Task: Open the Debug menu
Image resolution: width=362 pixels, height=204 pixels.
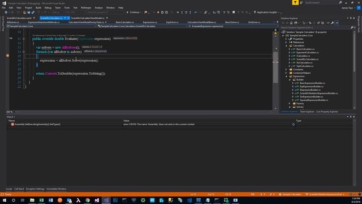Action: 48,7
